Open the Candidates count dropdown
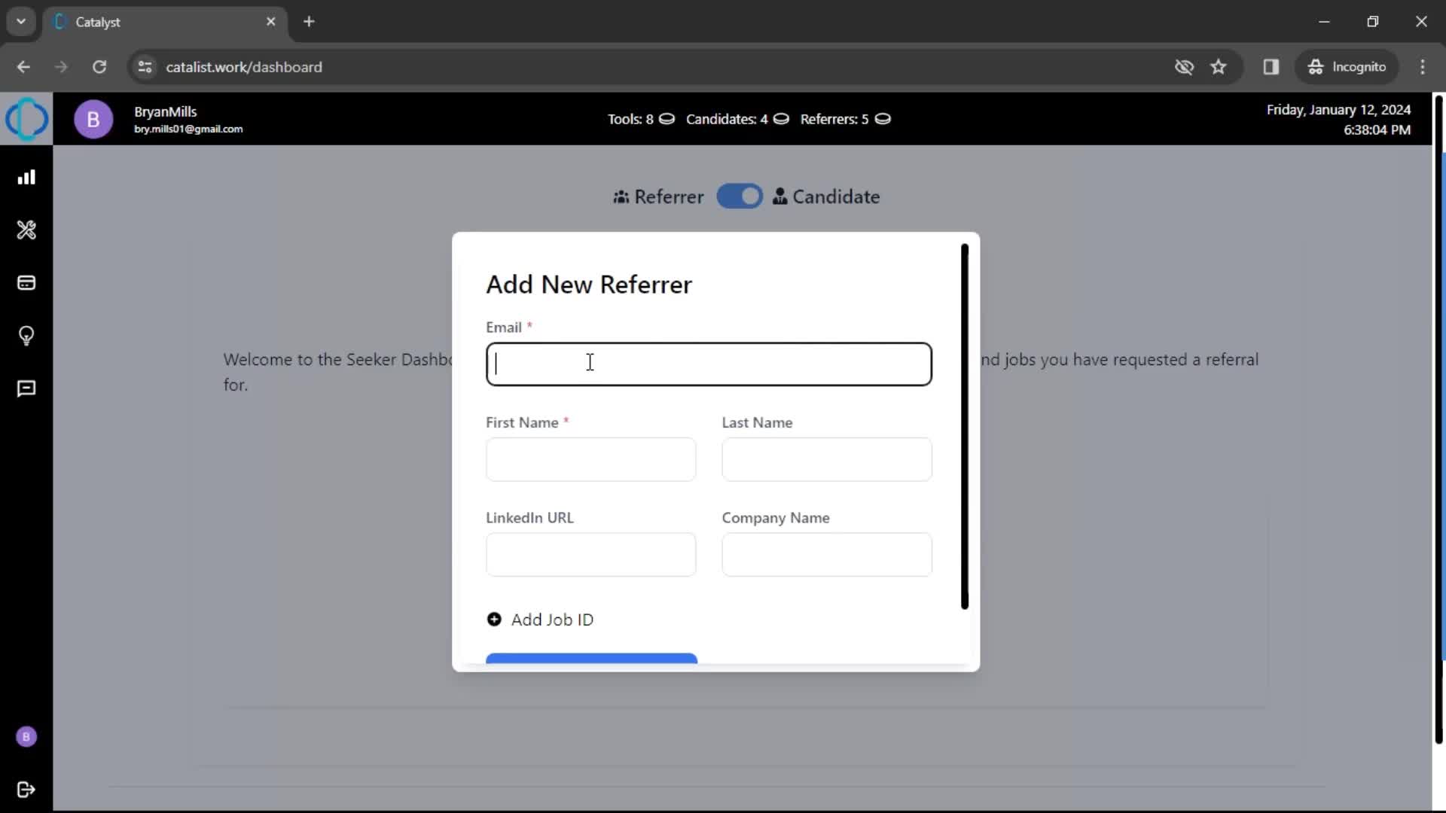The image size is (1446, 813). (x=783, y=119)
